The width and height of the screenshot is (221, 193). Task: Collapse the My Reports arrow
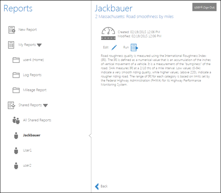(x=39, y=45)
